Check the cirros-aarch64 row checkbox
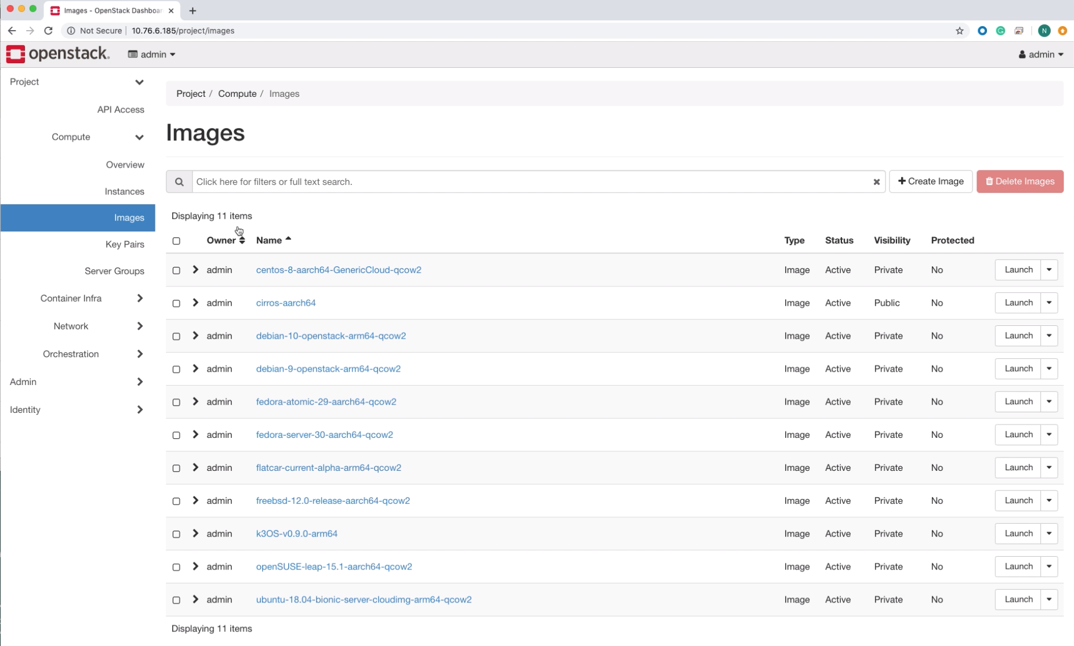The image size is (1074, 646). 176,303
